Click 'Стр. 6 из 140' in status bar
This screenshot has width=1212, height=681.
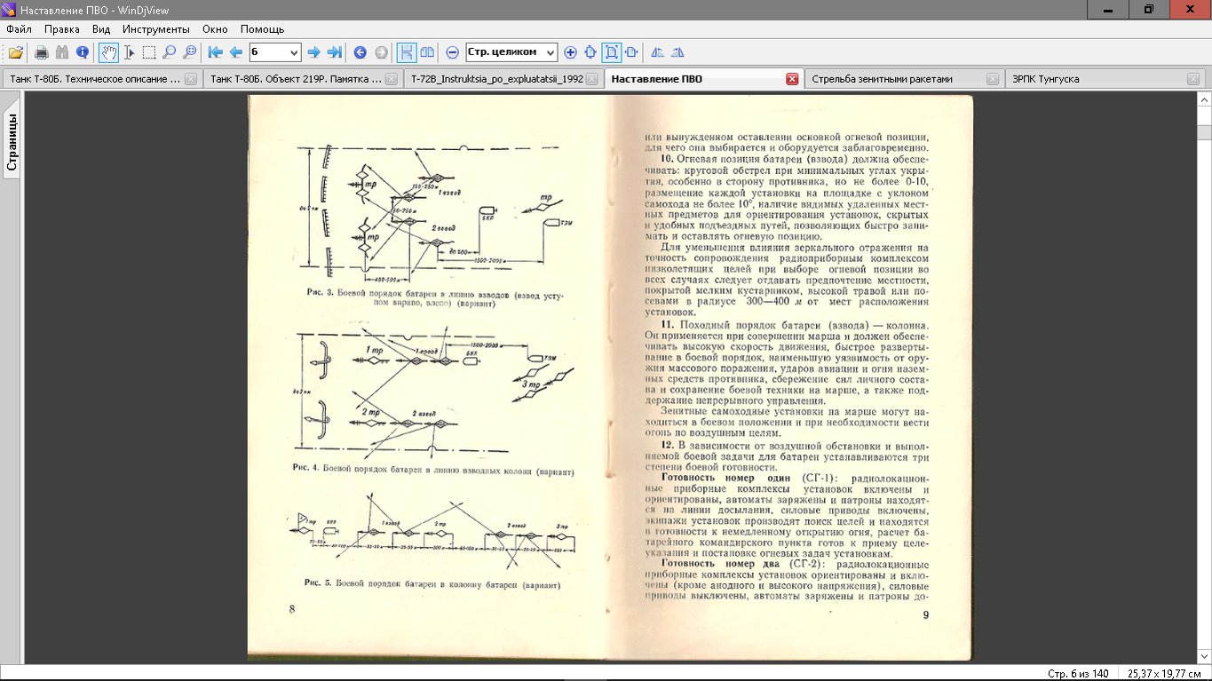1078,674
